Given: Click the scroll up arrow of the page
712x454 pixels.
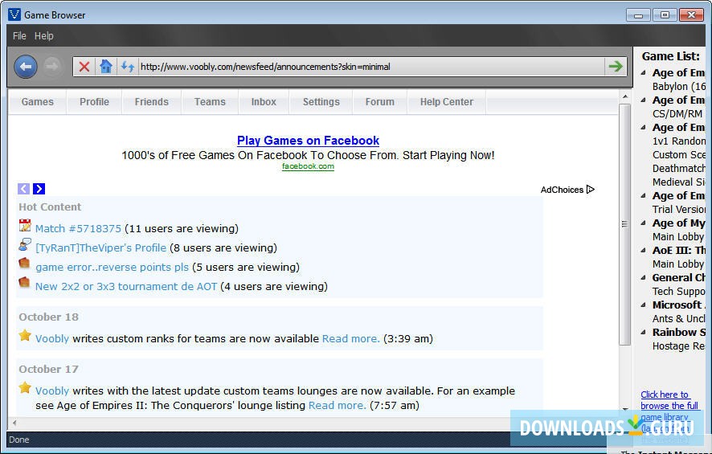Looking at the screenshot, I should point(625,96).
